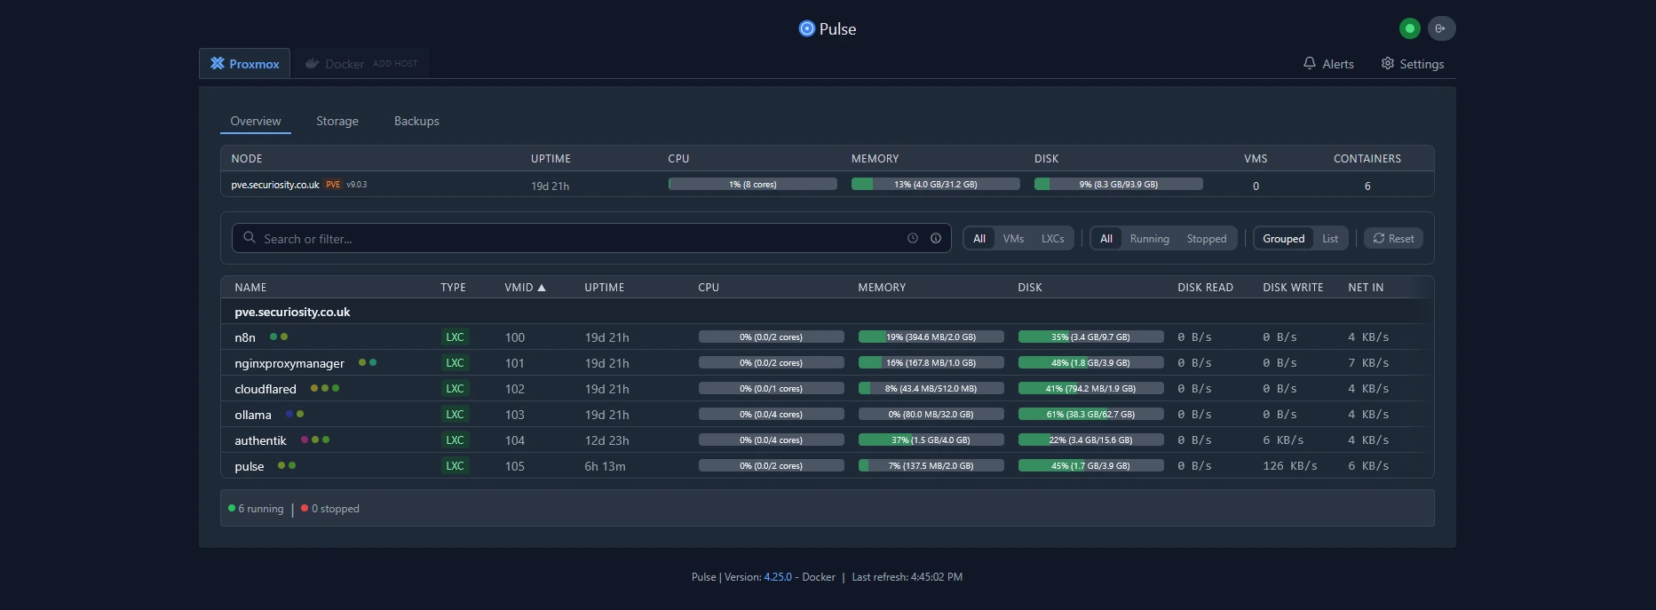Viewport: 1656px width, 610px height.
Task: Click the PVE badge next to node name
Action: (x=333, y=185)
